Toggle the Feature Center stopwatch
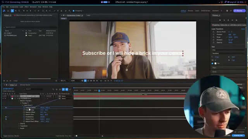The width and height of the screenshot is (248, 139). 24,108
